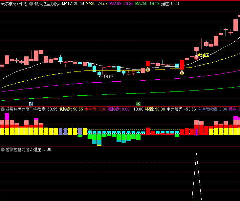
Task: Click the money bag icon below the tall bright red candle
Action: 182,72
